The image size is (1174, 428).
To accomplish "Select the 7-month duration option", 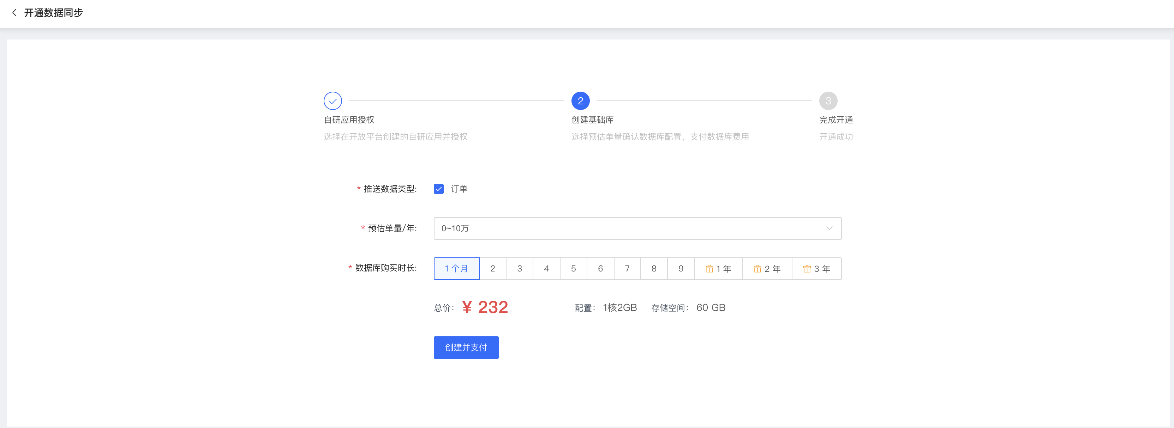I will pyautogui.click(x=627, y=269).
